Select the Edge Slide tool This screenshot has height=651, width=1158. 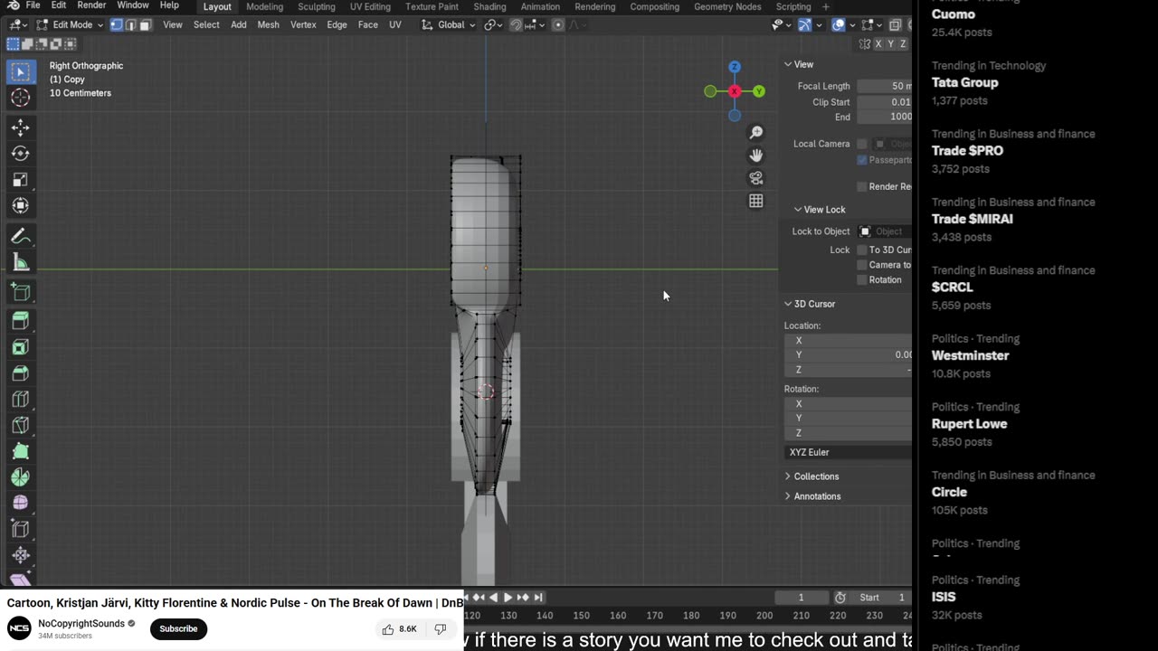(x=20, y=529)
